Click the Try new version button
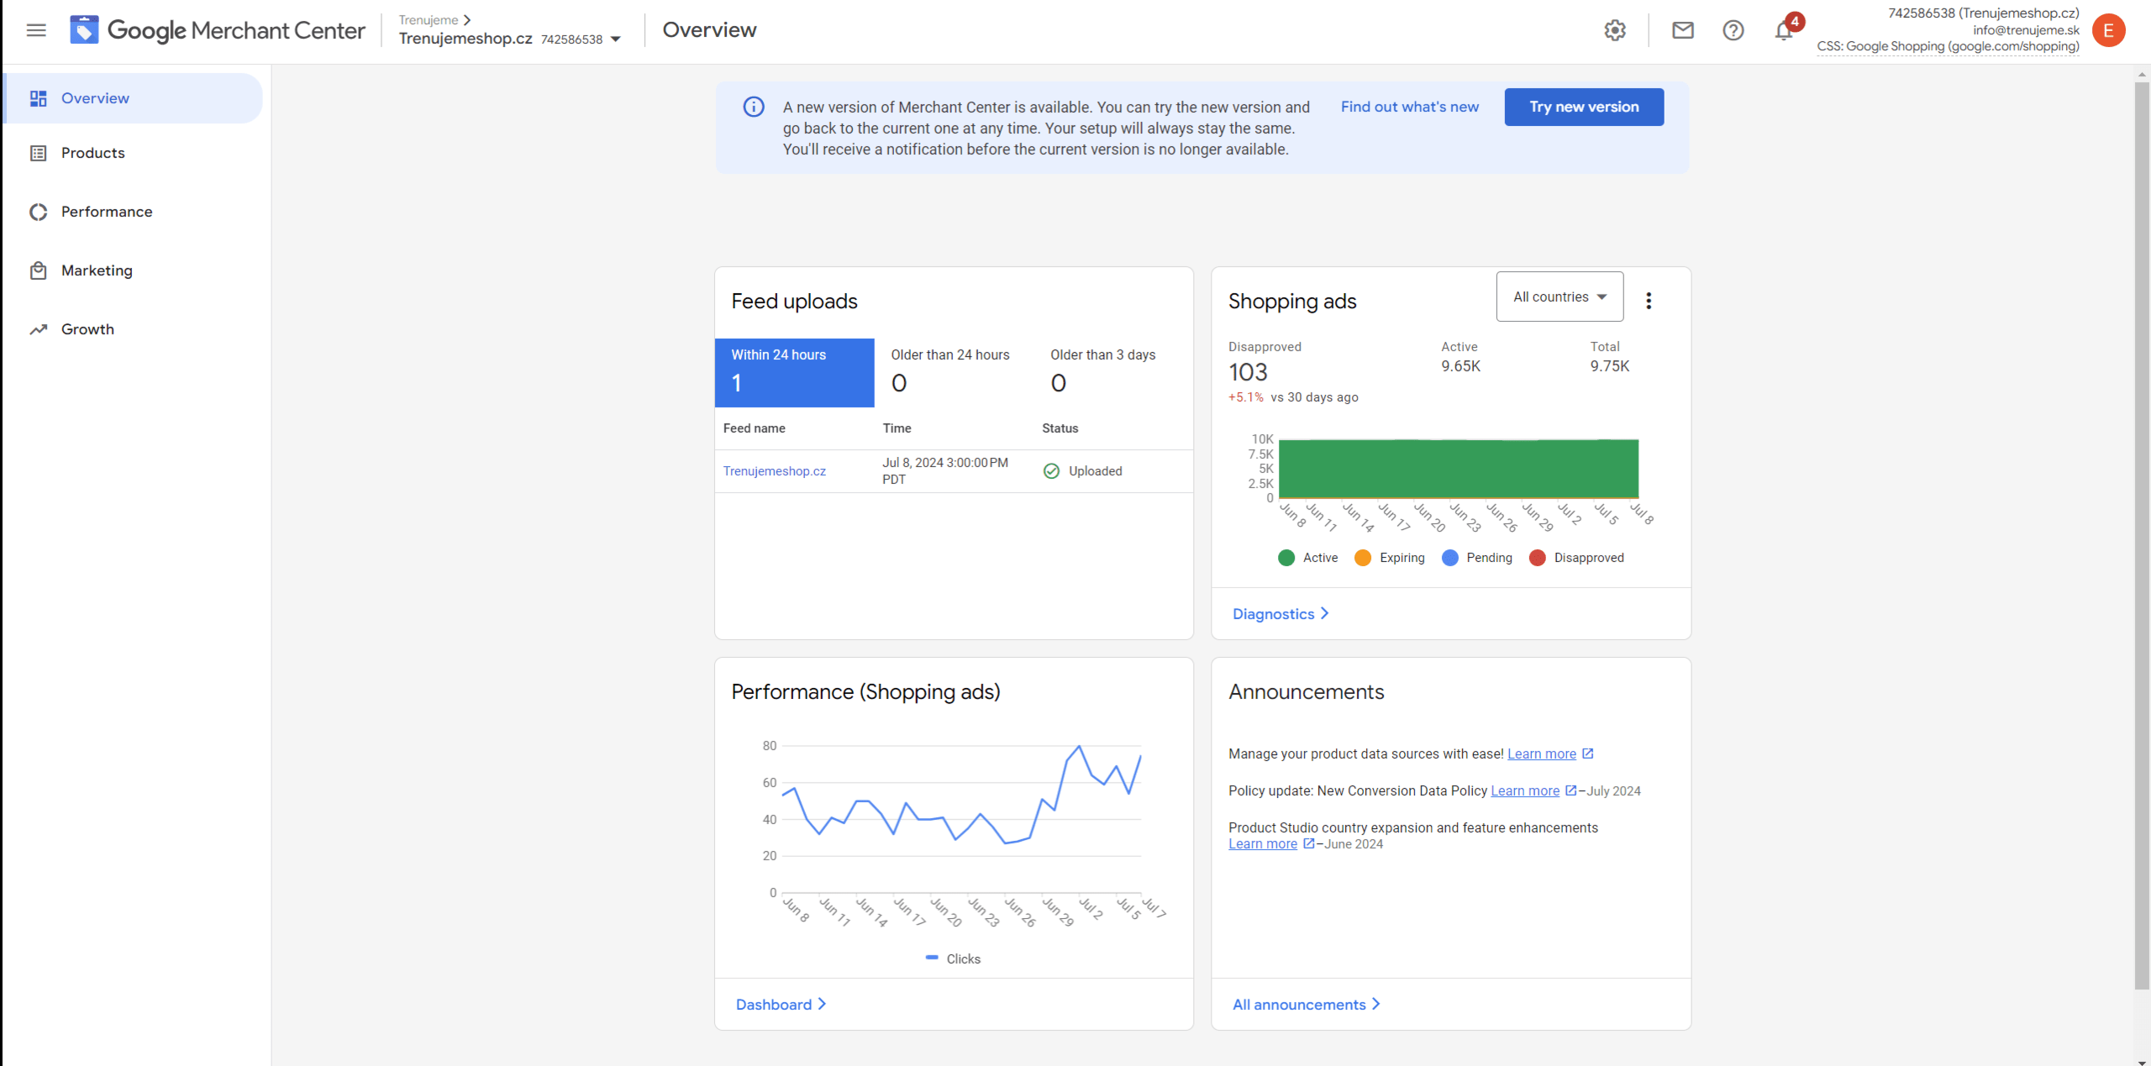Image resolution: width=2151 pixels, height=1066 pixels. [1584, 107]
